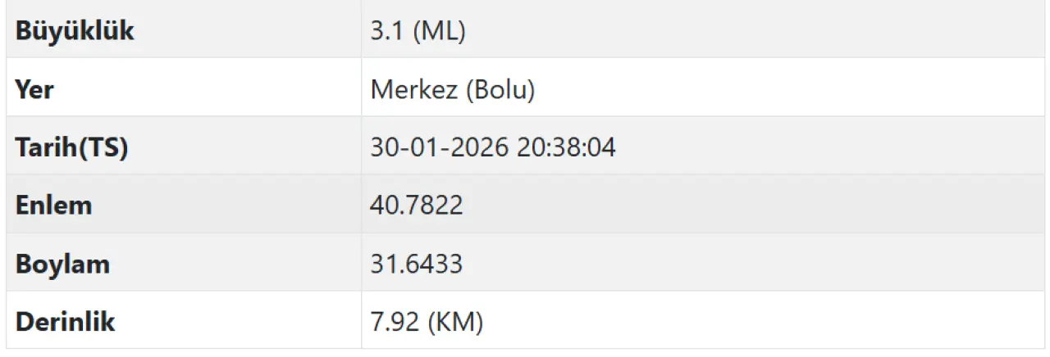Click the Derinlik row label
The width and height of the screenshot is (1050, 357).
click(65, 322)
